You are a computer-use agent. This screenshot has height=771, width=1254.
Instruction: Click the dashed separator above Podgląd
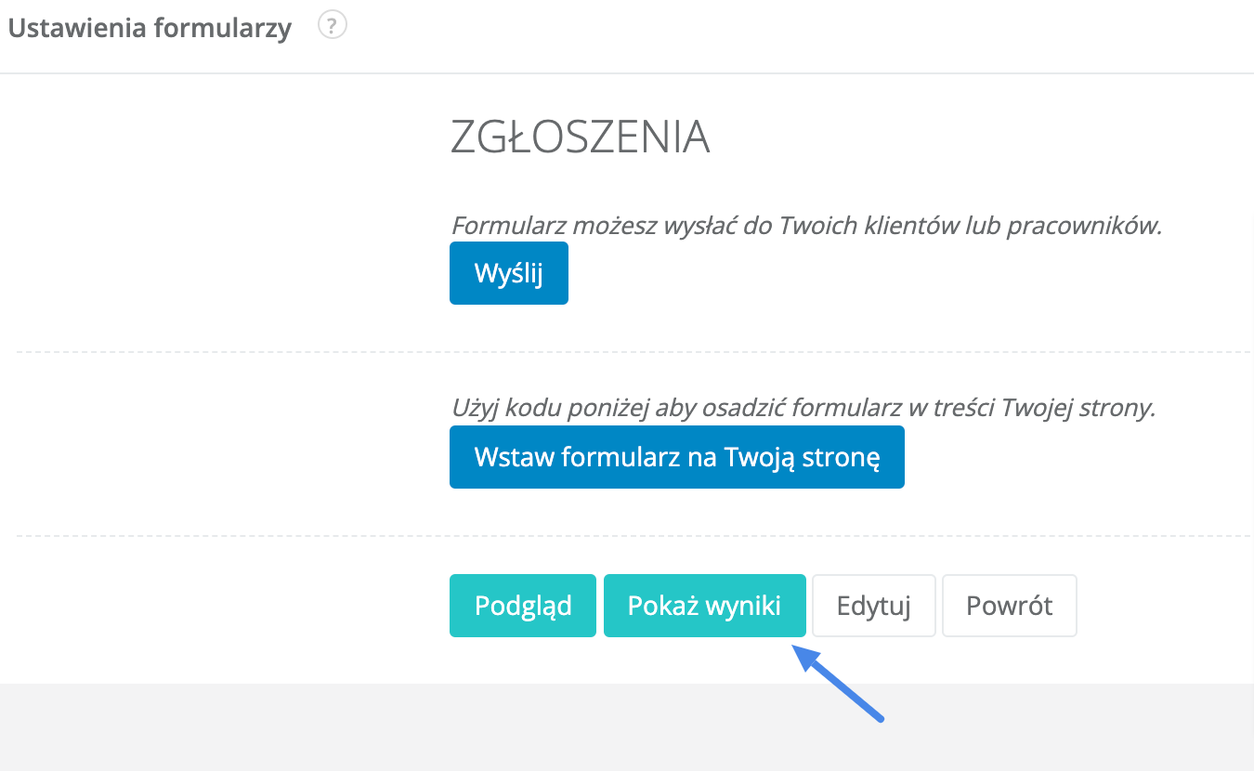[x=632, y=536]
